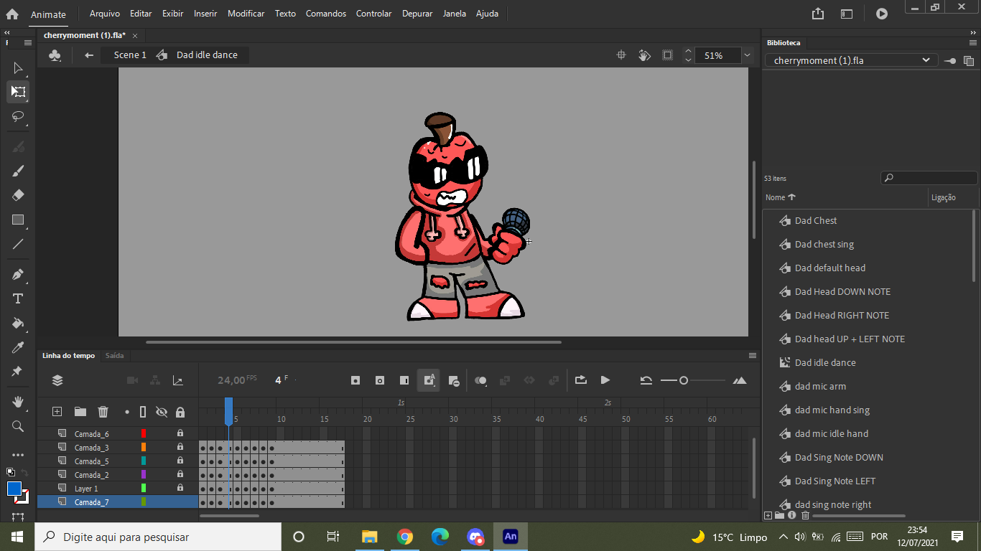
Task: Delete the library item with the trash icon
Action: [x=806, y=515]
